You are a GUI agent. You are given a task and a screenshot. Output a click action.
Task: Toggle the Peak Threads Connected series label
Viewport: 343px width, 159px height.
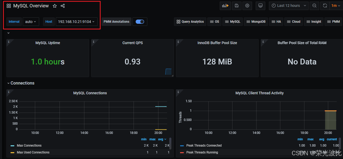[204, 146]
